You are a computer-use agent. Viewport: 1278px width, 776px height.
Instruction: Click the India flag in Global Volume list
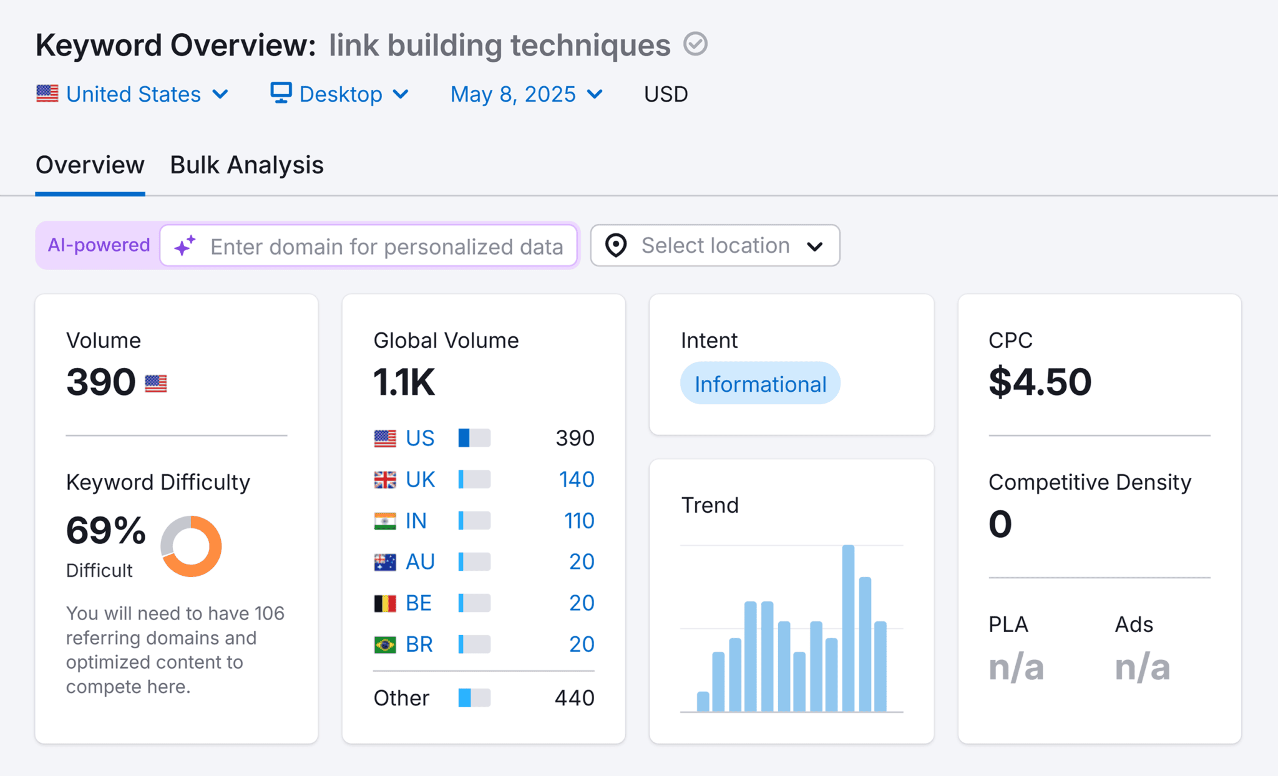pos(385,520)
